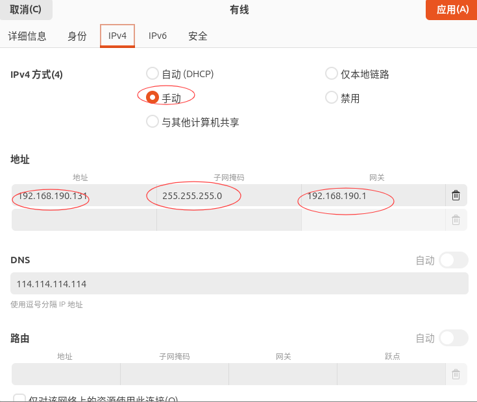The height and width of the screenshot is (402, 477).
Task: Open the 详细信息 tab
Action: [x=27, y=36]
